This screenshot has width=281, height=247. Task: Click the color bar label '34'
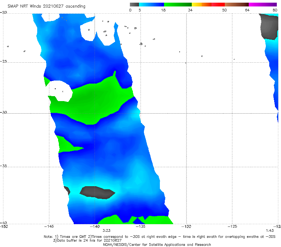click(x=190, y=10)
